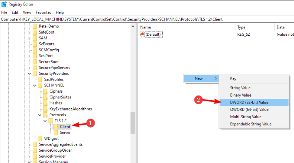294x163 pixels.
Task: Open the Help menu
Action: pyautogui.click(x=59, y=12)
